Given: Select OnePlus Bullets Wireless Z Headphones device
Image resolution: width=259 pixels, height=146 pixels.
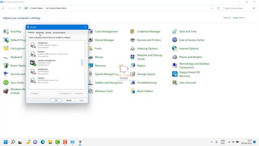Looking at the screenshot, I should (55, 45).
